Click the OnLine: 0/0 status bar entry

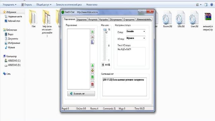[x=81, y=109]
